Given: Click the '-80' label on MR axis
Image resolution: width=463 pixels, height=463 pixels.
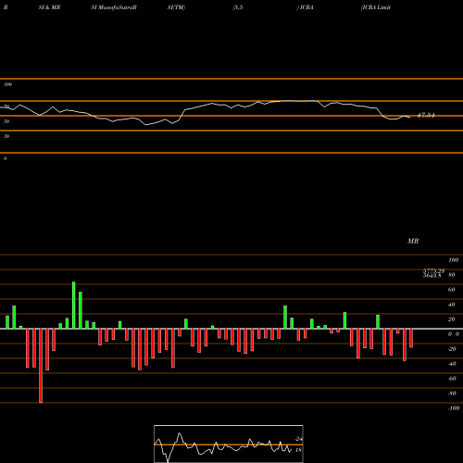Looking at the screenshot, I should click(x=452, y=394).
